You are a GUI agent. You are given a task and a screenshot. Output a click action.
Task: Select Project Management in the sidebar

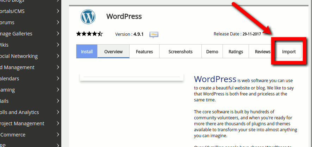click(22, 123)
